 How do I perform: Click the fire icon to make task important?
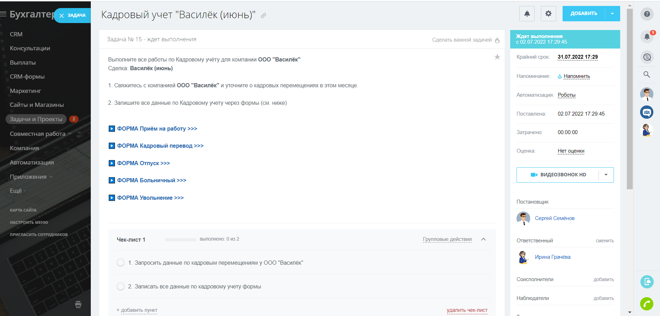(x=497, y=41)
